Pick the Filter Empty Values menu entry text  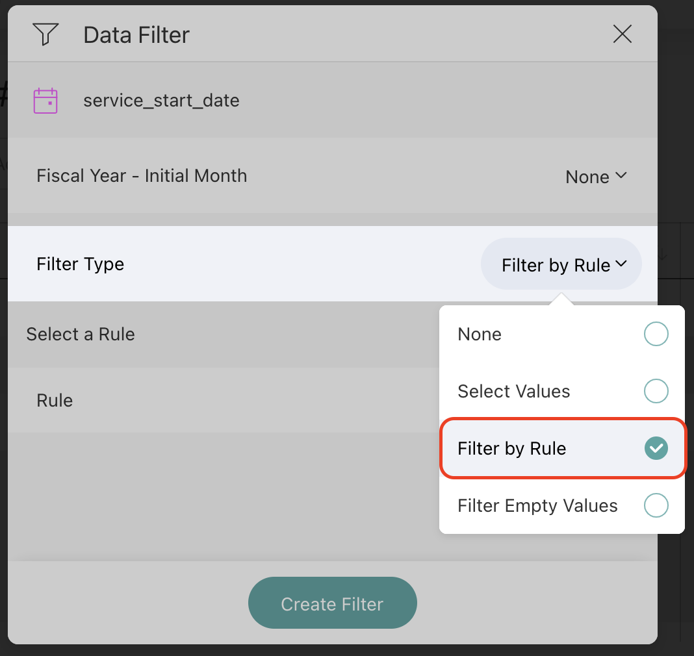click(x=537, y=506)
